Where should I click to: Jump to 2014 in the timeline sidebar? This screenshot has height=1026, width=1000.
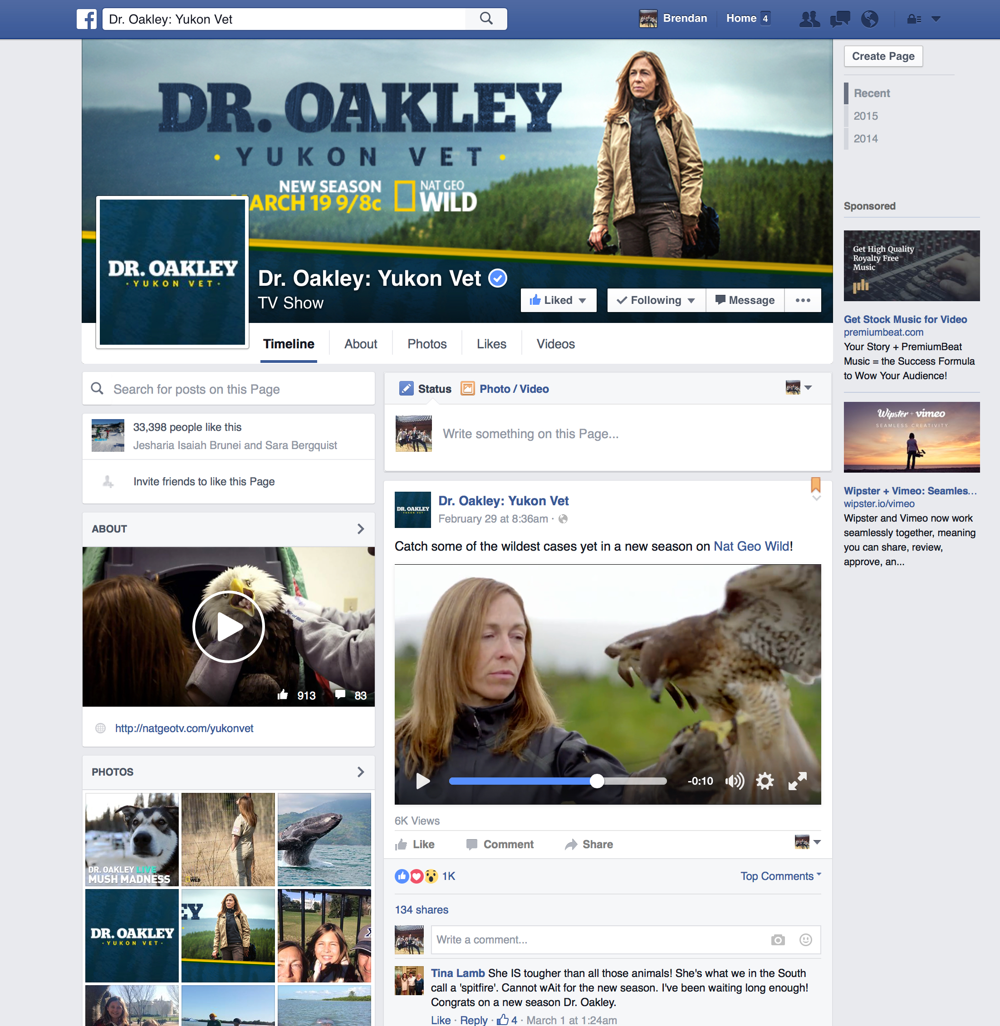866,139
